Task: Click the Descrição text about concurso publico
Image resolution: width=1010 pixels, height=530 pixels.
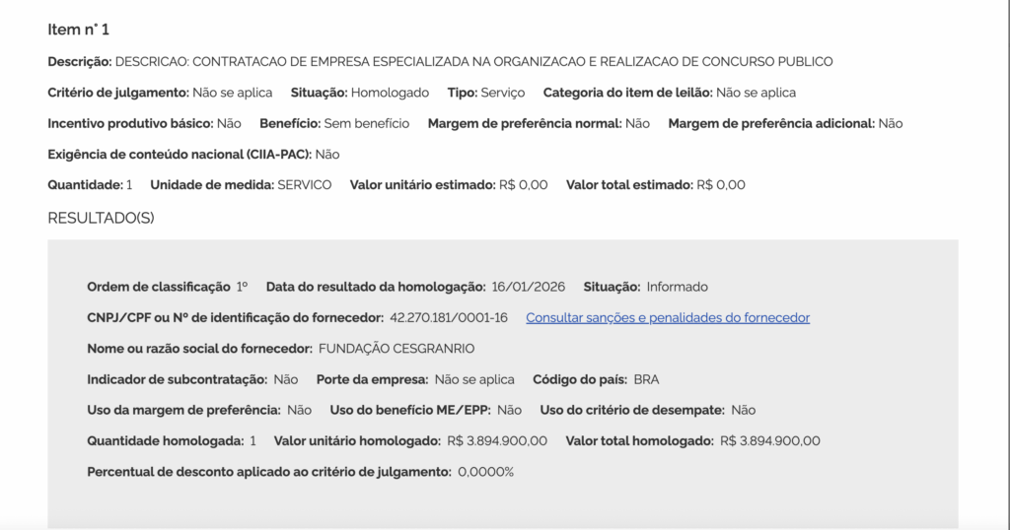Action: 473,62
